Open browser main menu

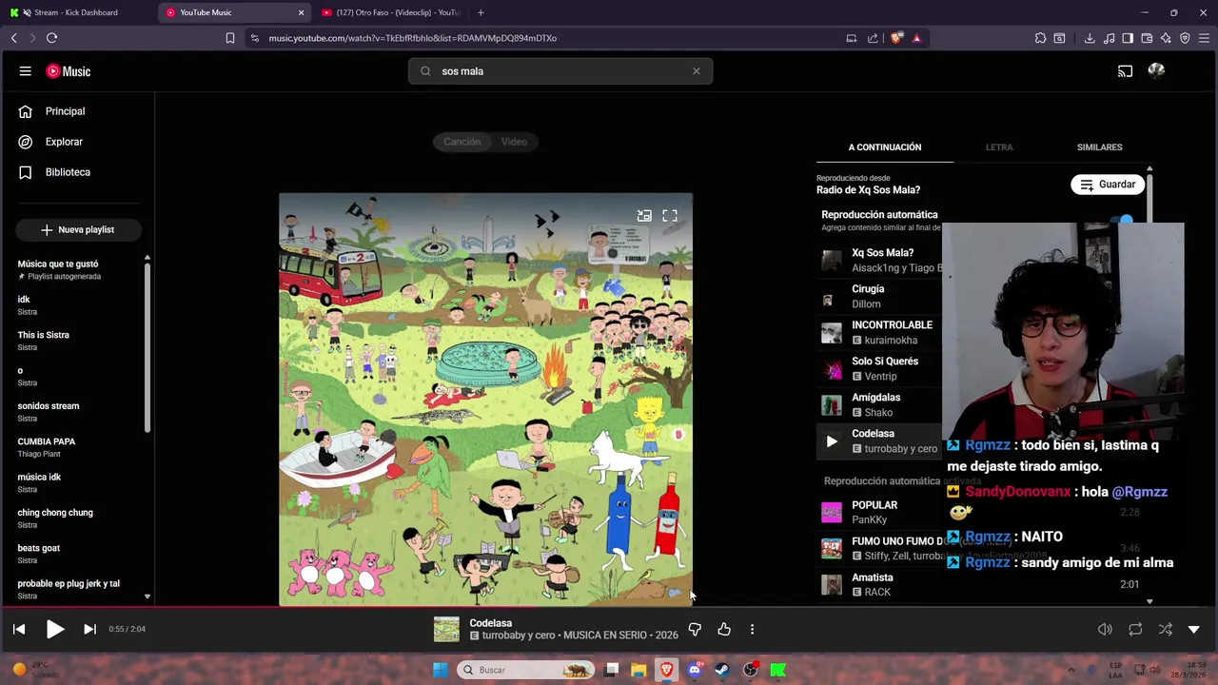coord(1204,38)
